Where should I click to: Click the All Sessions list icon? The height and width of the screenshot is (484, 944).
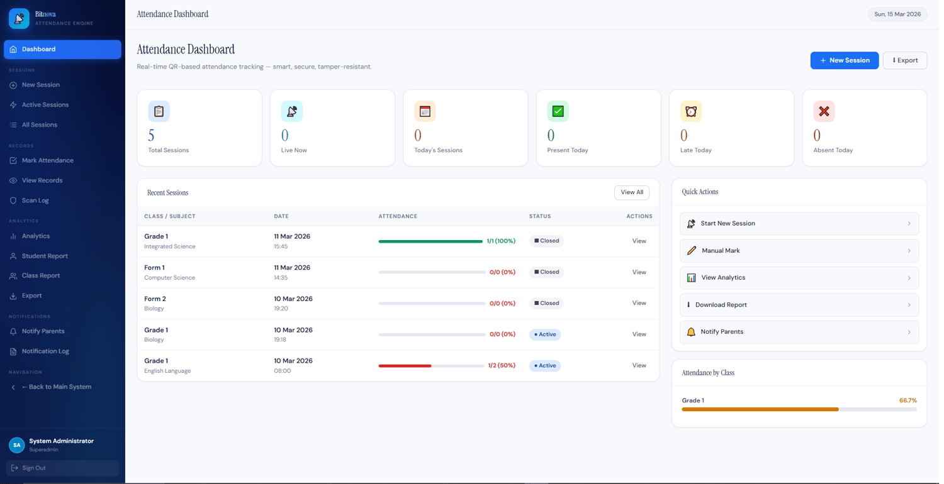click(13, 125)
